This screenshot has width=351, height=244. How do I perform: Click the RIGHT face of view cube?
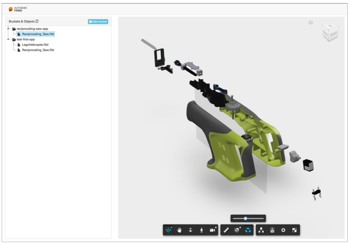[x=333, y=35]
